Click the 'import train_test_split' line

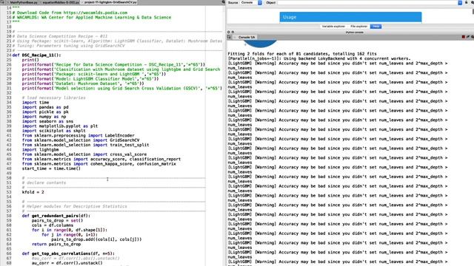tap(85, 145)
